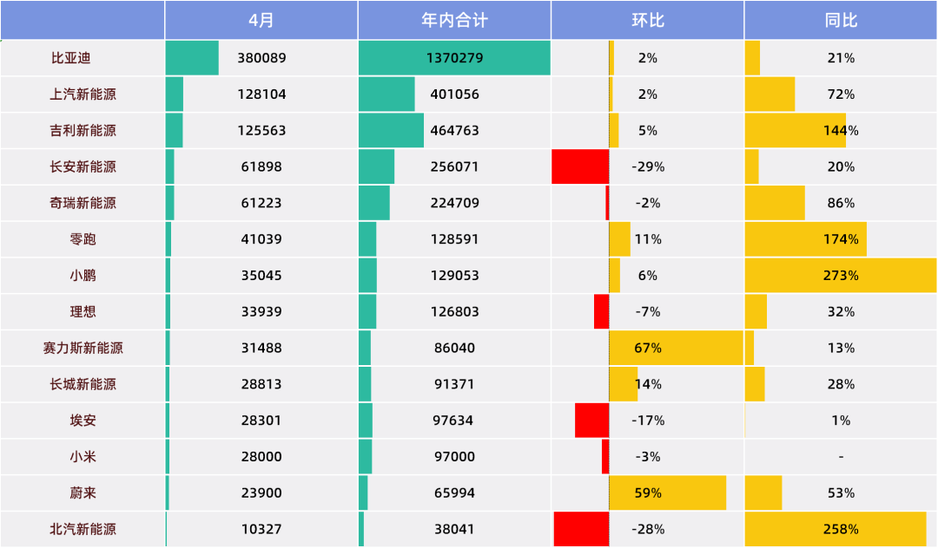Click the 小鹏 row label

tap(83, 276)
